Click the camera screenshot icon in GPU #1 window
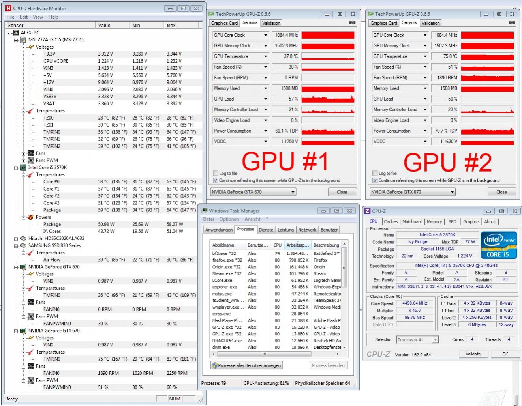Screen dimensions: 522x406 click(x=352, y=23)
